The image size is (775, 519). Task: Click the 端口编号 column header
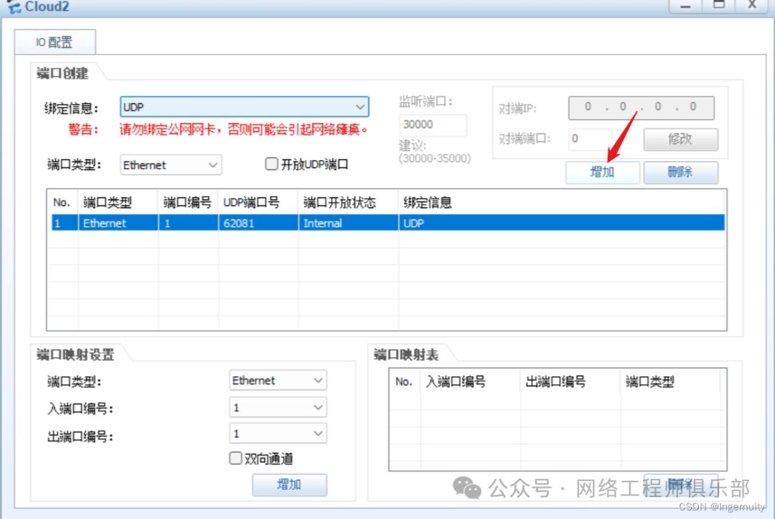[x=187, y=202]
